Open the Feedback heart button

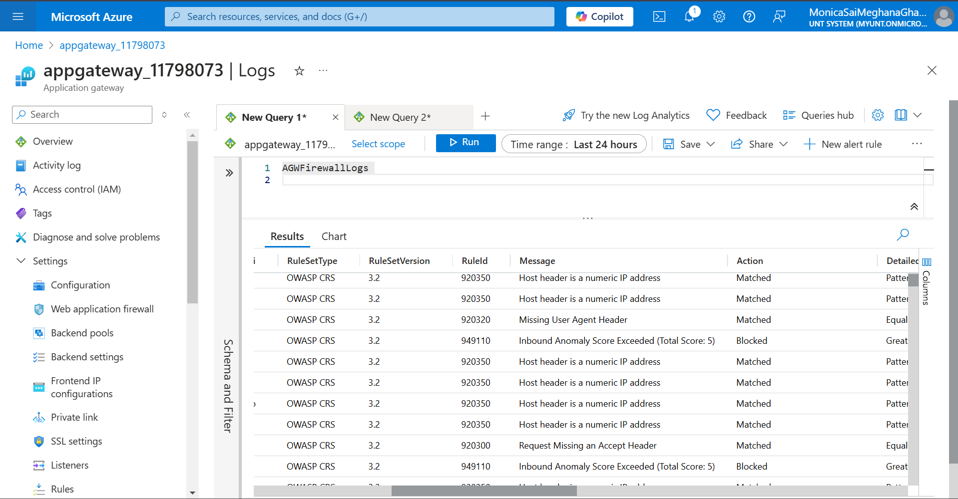point(737,115)
